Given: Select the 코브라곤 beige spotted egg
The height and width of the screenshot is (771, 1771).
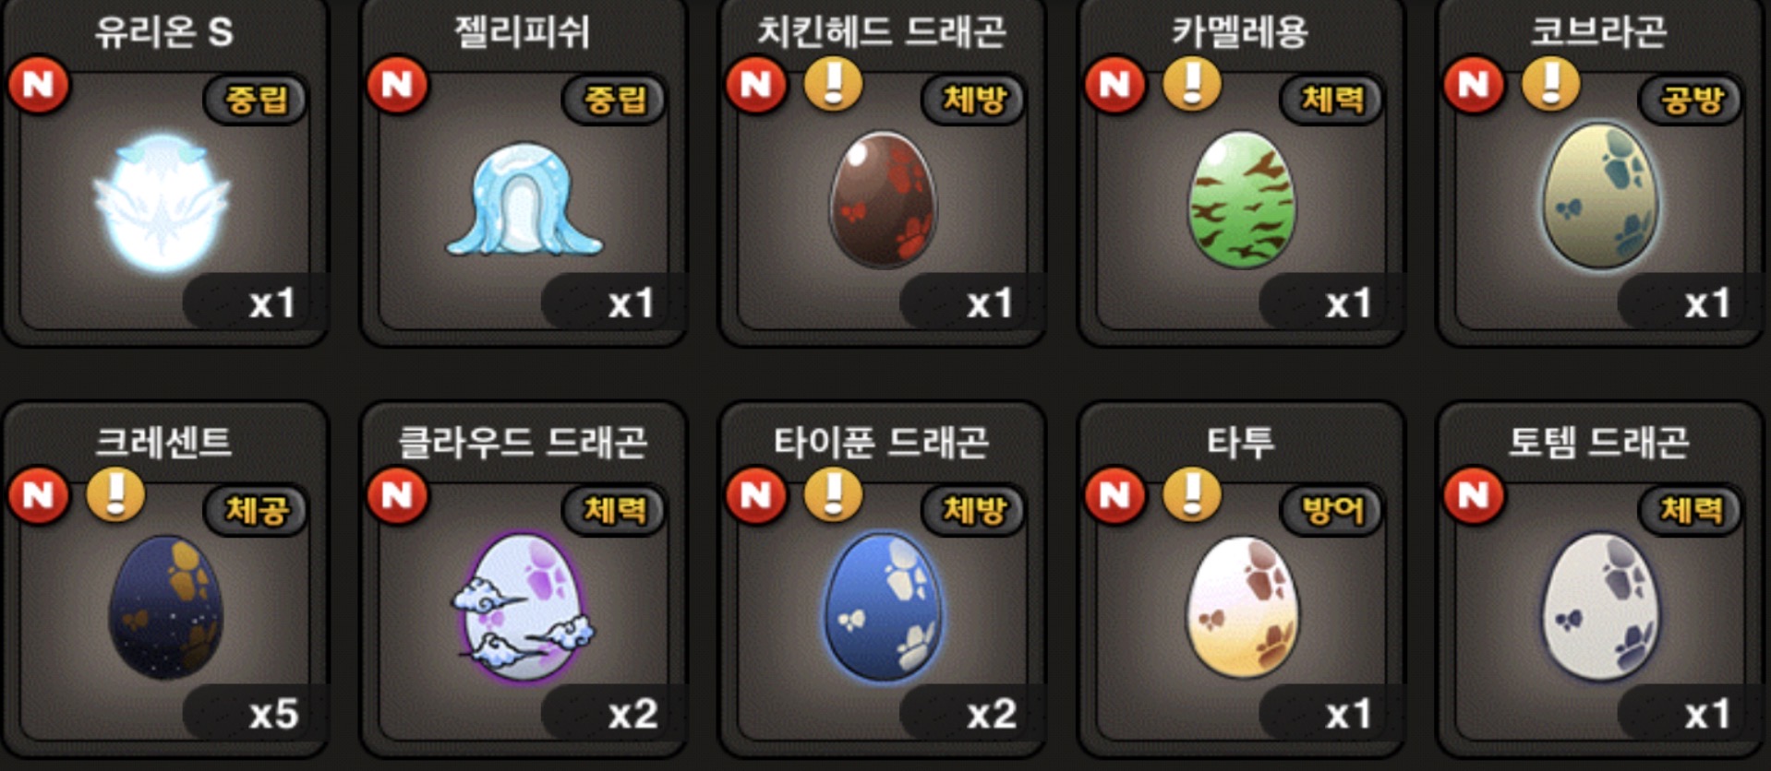Looking at the screenshot, I should pos(1601,196).
